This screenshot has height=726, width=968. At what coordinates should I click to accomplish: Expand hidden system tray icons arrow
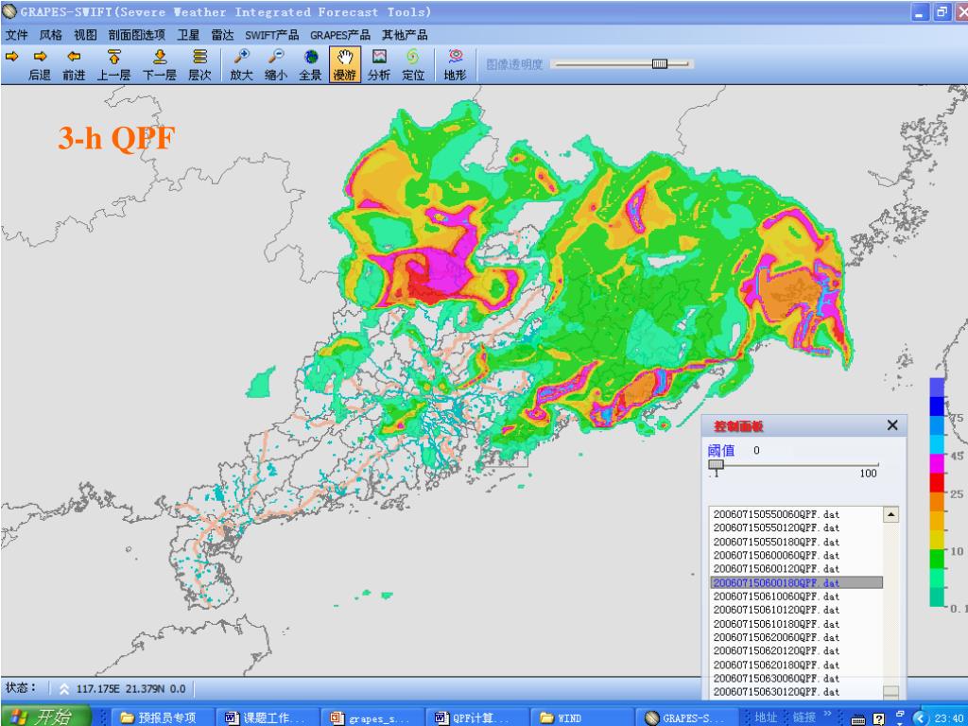(x=921, y=717)
